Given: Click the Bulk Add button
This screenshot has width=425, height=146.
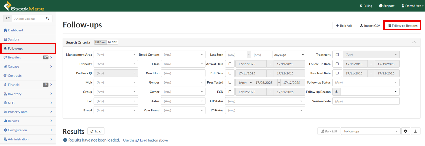Looking at the screenshot, I should click(x=344, y=26).
